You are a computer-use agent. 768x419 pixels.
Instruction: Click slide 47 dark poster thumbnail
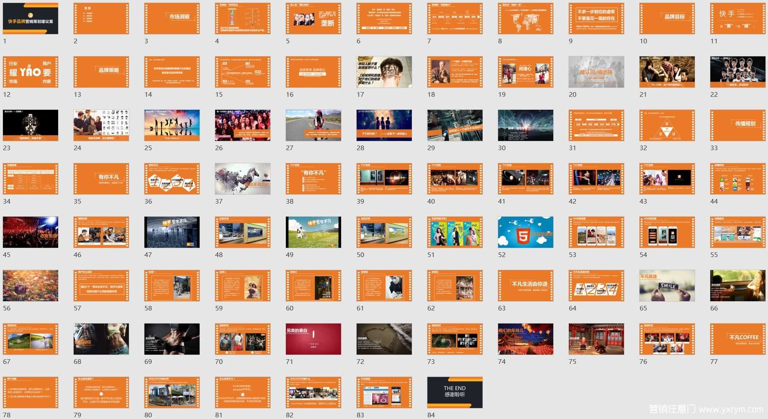click(x=172, y=232)
